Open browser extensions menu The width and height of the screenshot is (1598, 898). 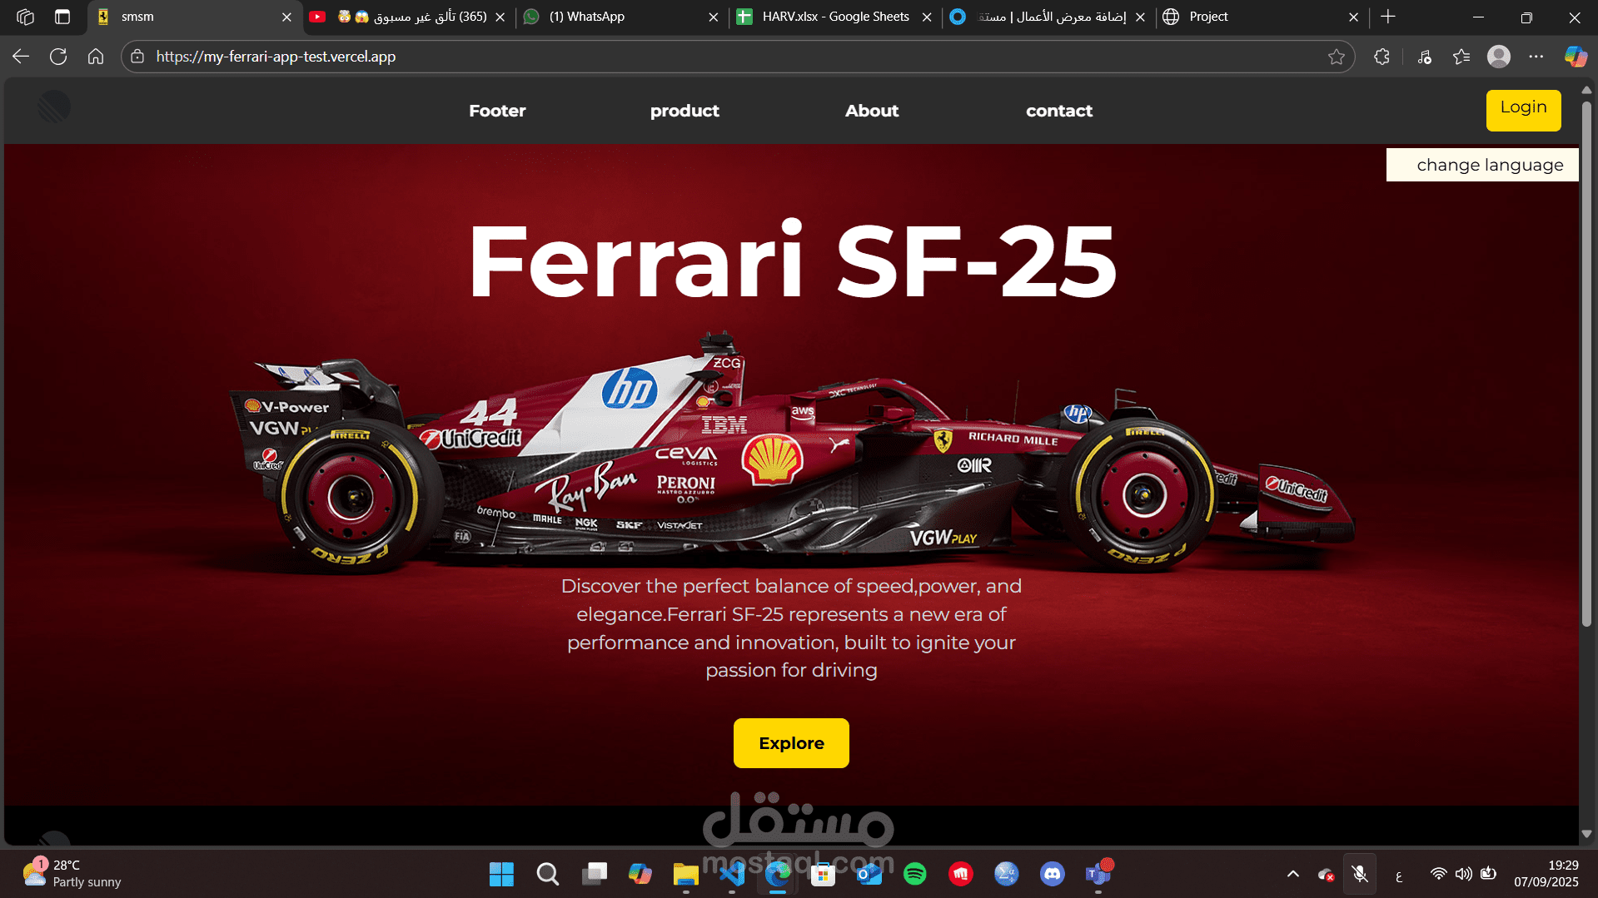1381,57
